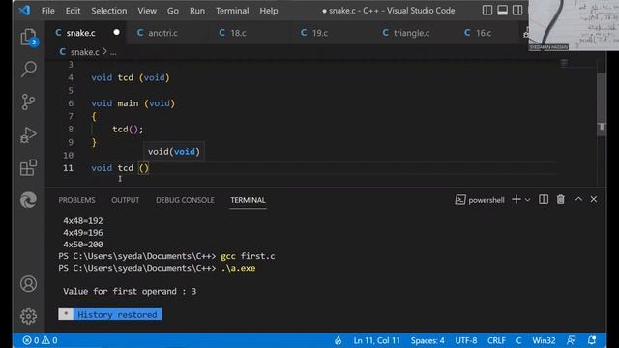Open the Edge tools icon in activity bar
Screen dimensions: 619x348
tap(28, 200)
